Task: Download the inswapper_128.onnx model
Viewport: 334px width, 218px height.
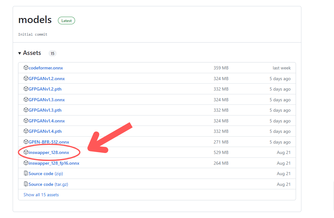Action: 49,152
